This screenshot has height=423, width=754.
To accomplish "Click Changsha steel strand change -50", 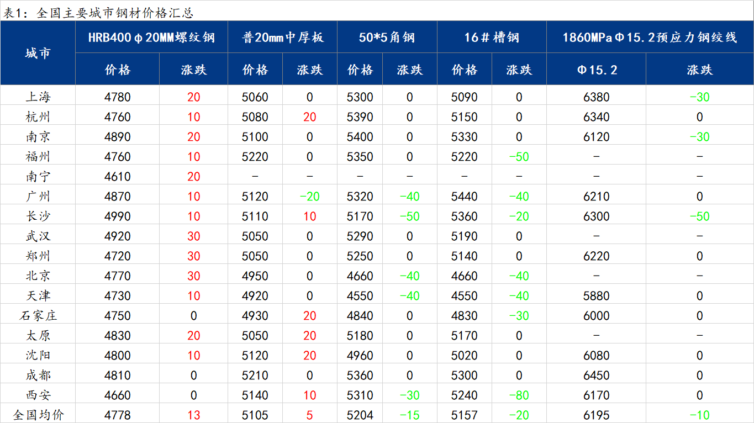I will pos(699,216).
